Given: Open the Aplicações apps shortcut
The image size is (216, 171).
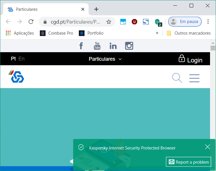Looking at the screenshot, I should [x=20, y=33].
